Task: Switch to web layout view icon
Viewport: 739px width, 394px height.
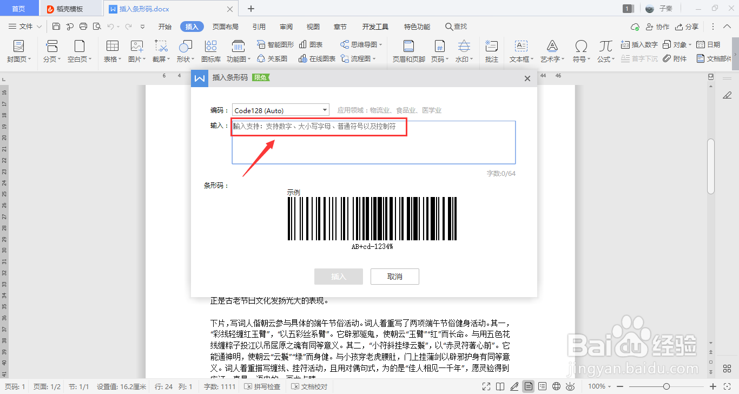Action: click(557, 386)
